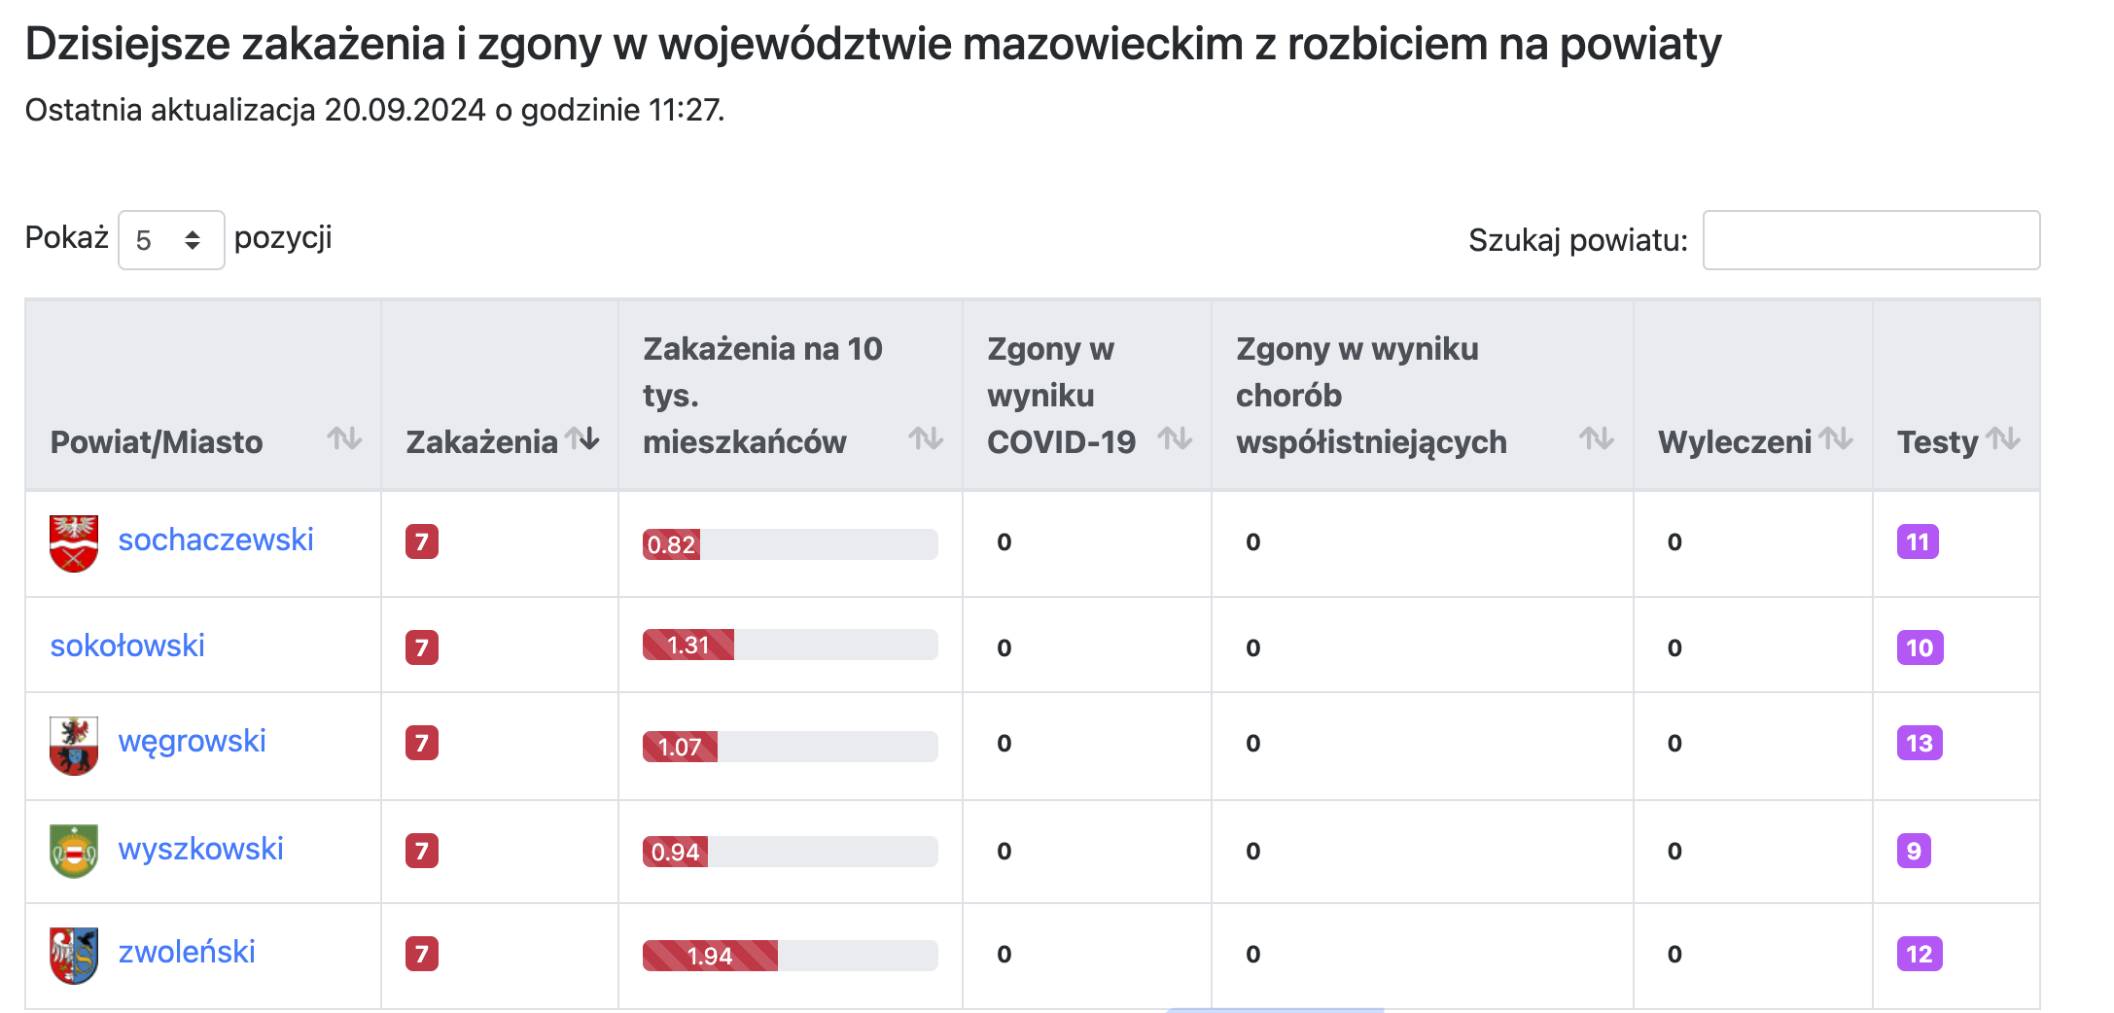Click the zwoleński coat of arms icon
Viewport: 2114px width, 1013px height.
click(x=74, y=955)
